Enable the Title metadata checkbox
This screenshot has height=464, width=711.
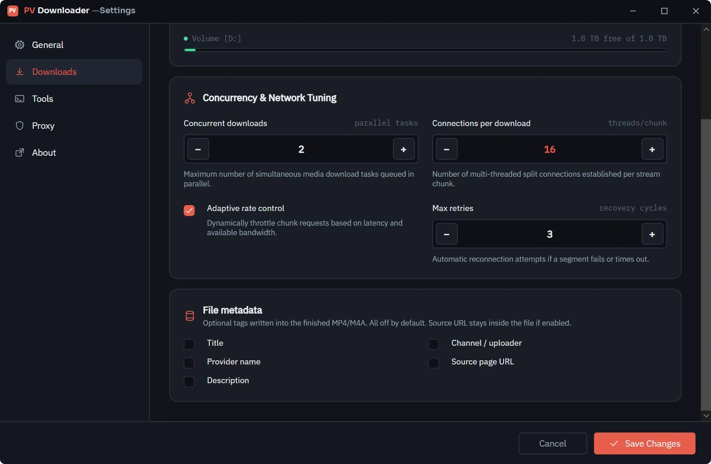point(189,343)
